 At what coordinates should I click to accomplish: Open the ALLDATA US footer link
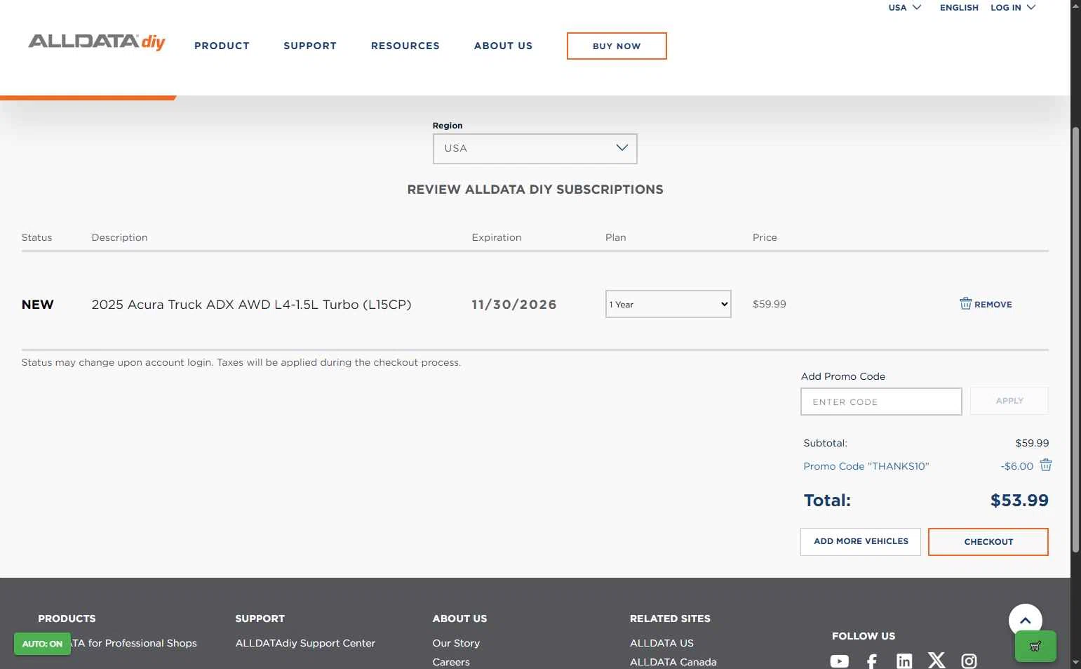click(662, 643)
